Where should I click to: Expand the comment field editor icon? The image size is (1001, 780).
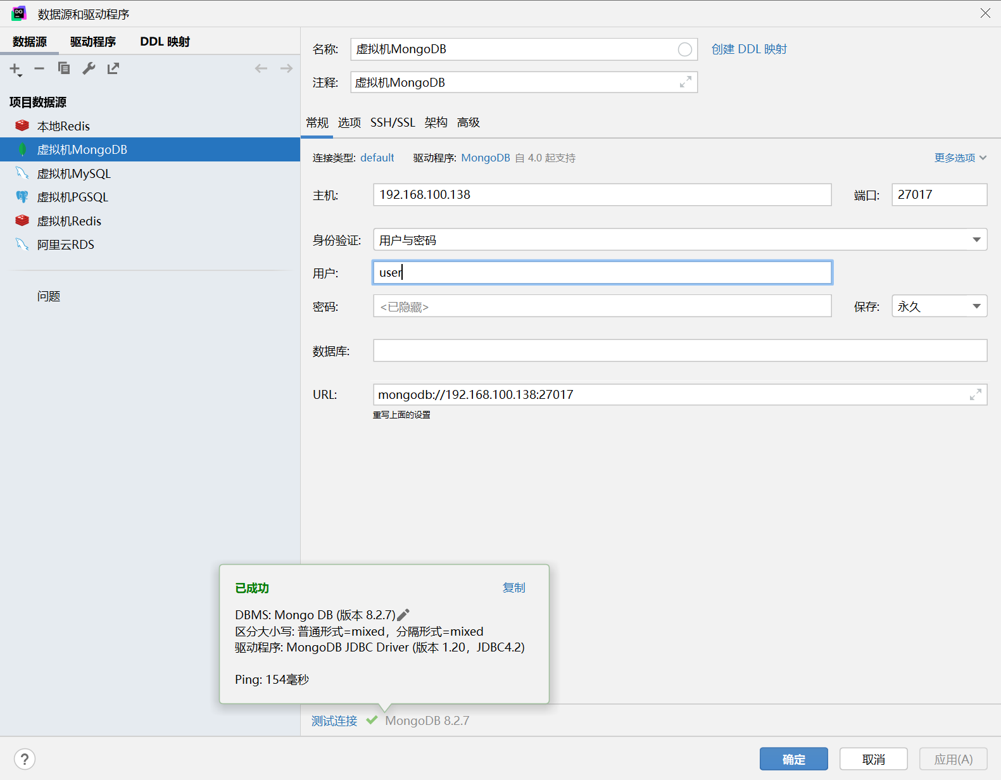pyautogui.click(x=686, y=82)
